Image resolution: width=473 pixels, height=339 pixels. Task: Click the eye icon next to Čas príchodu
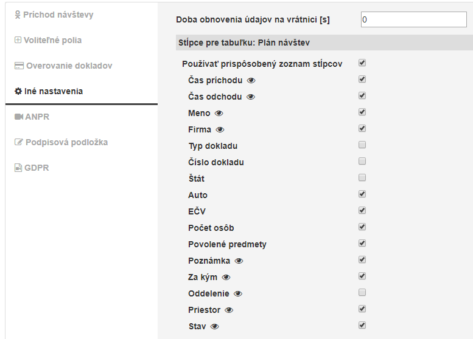click(251, 80)
